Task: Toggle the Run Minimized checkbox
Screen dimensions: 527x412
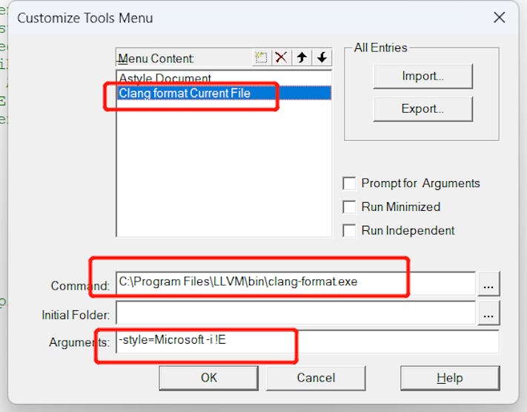Action: click(x=349, y=207)
